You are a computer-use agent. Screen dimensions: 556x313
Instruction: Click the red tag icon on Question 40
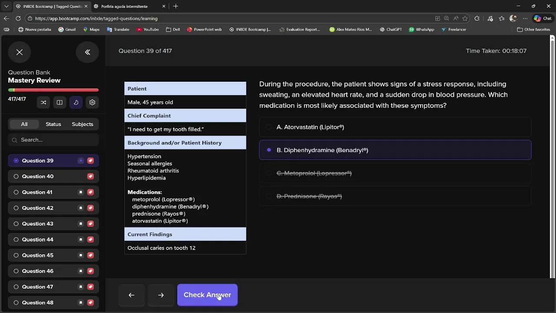pos(90,176)
